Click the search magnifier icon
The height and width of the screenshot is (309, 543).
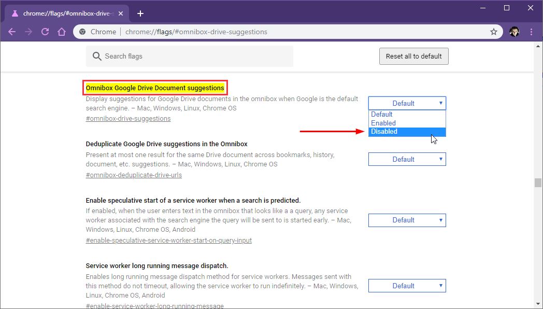pos(97,56)
